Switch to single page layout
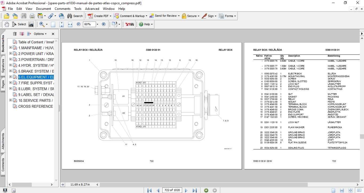Screen dimensions: 364x193 [x=333, y=190]
